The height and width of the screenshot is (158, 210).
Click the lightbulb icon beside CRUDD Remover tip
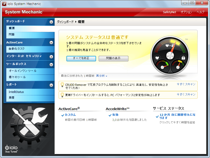click(x=62, y=85)
